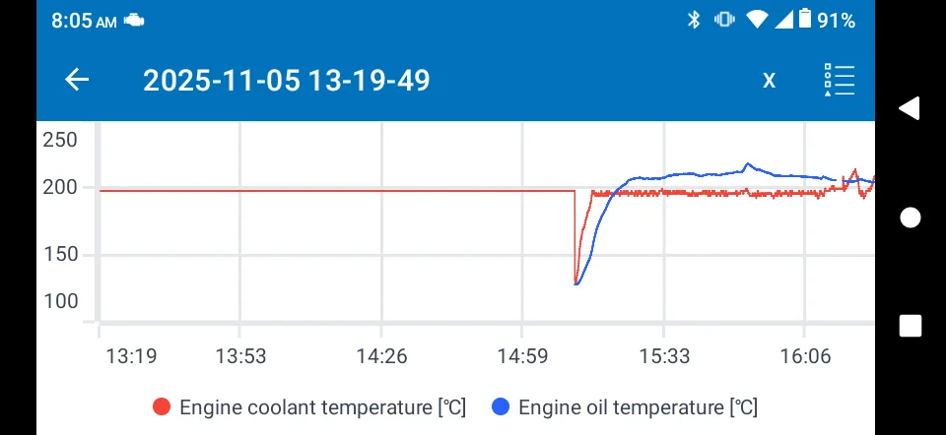
Task: Toggle Engine oil temperature series label
Action: [638, 406]
